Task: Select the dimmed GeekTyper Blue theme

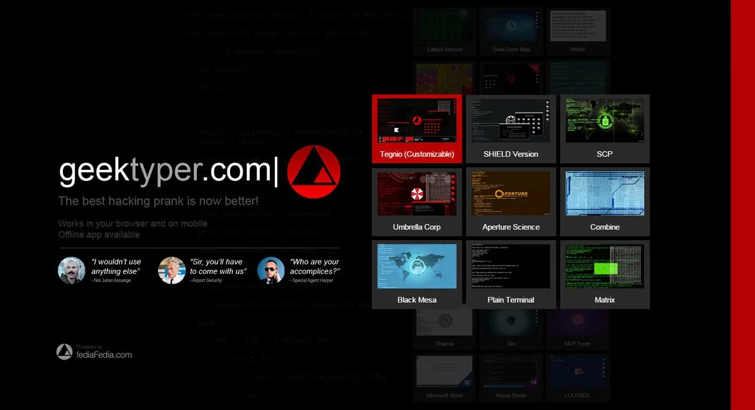Action: (511, 32)
